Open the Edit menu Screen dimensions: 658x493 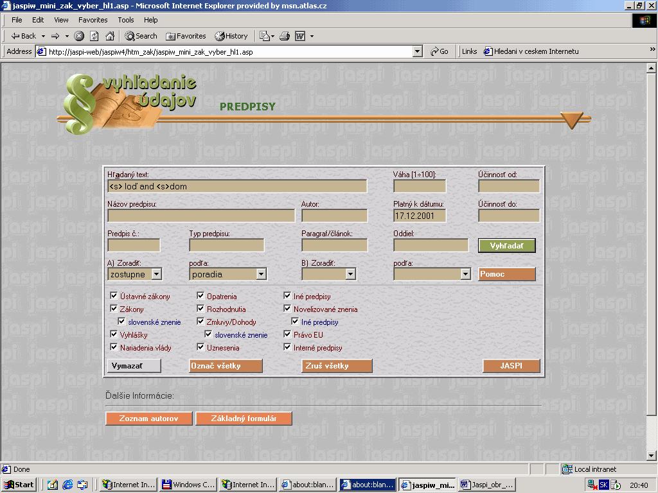(x=38, y=20)
